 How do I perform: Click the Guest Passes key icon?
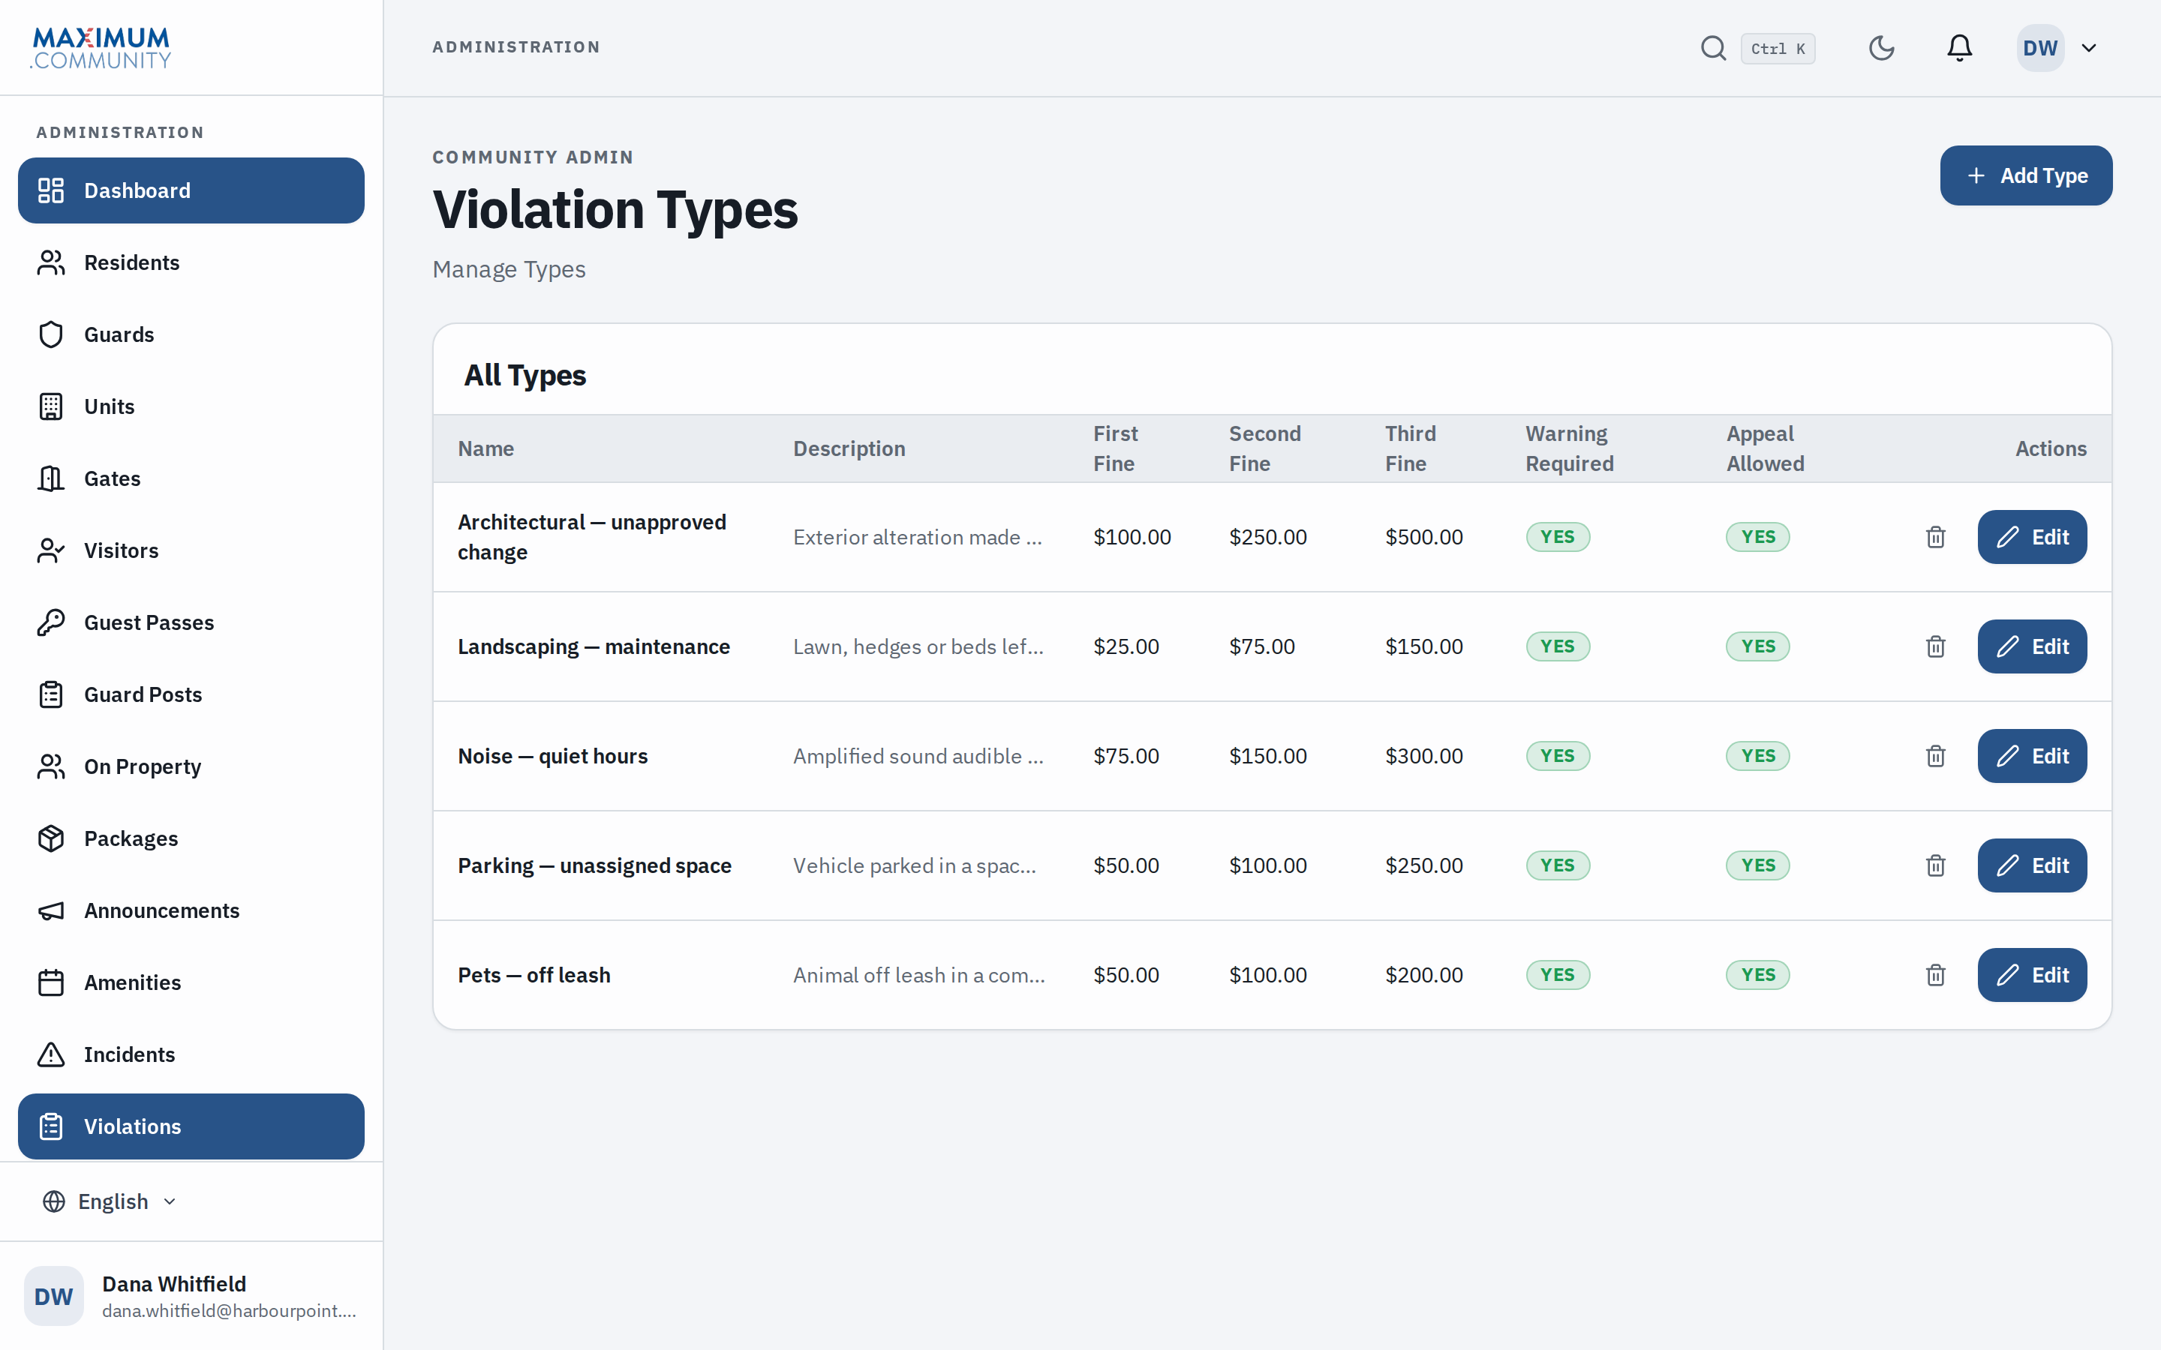click(51, 622)
